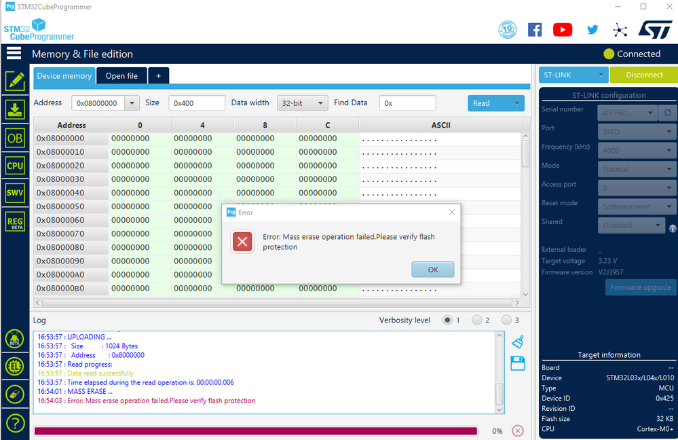Open the ST-LINK interface dropdown
This screenshot has width=678, height=440.
[x=573, y=75]
